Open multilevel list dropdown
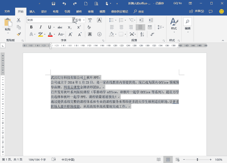 (x=135, y=20)
